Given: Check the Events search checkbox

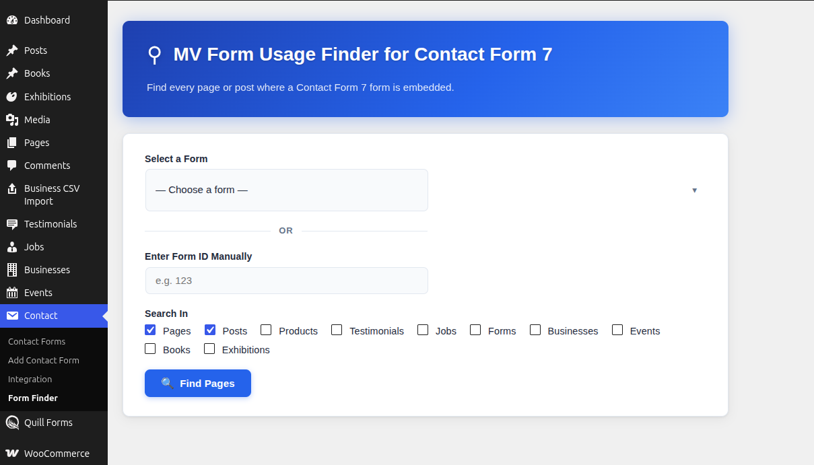Looking at the screenshot, I should pyautogui.click(x=617, y=330).
